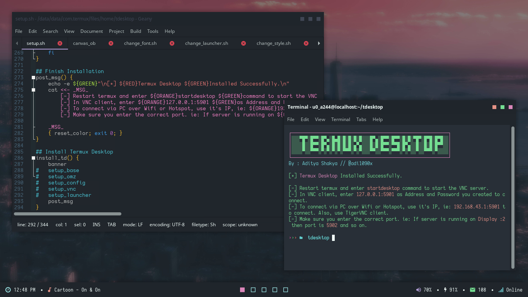
Task: Click the volume speaker icon
Action: click(x=418, y=290)
